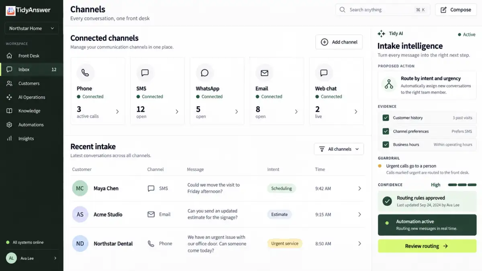Click the Route by intent and urgency card

click(427, 85)
